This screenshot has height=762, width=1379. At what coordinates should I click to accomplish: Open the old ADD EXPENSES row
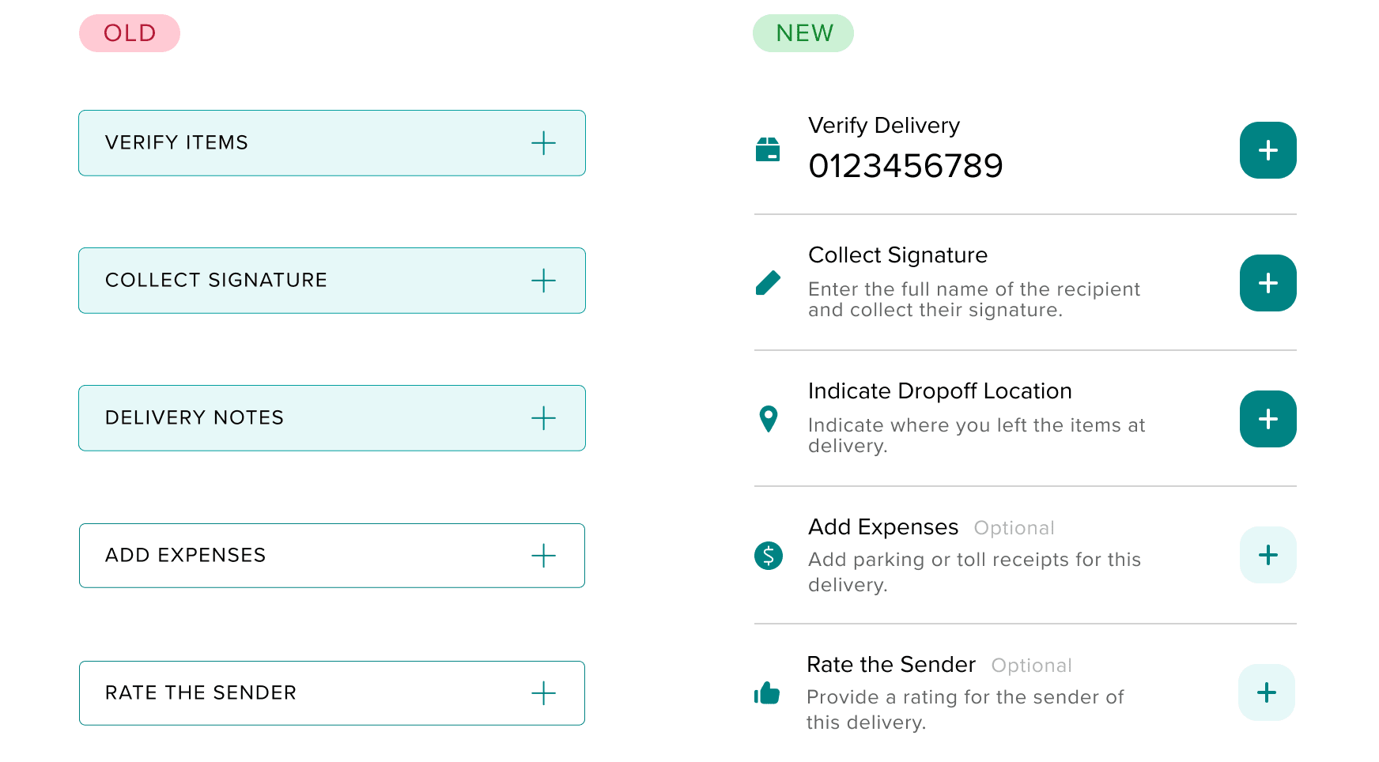pos(543,556)
